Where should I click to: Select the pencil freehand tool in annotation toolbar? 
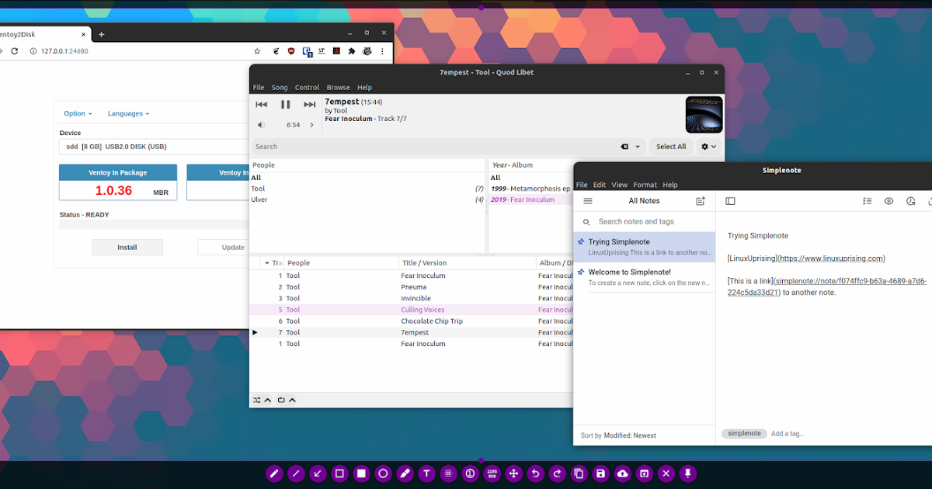tap(274, 473)
